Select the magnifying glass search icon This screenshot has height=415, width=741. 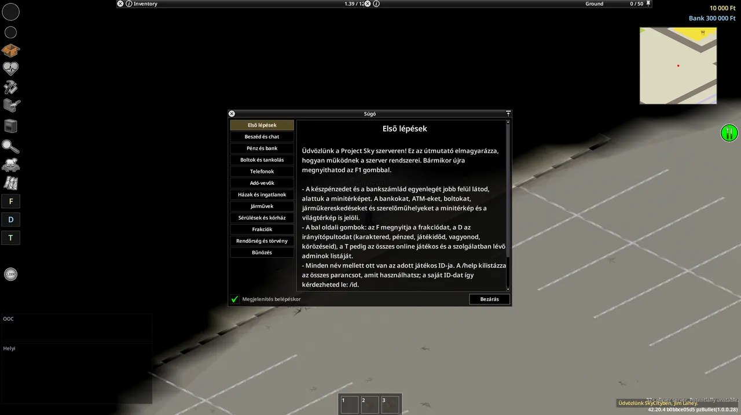10,147
